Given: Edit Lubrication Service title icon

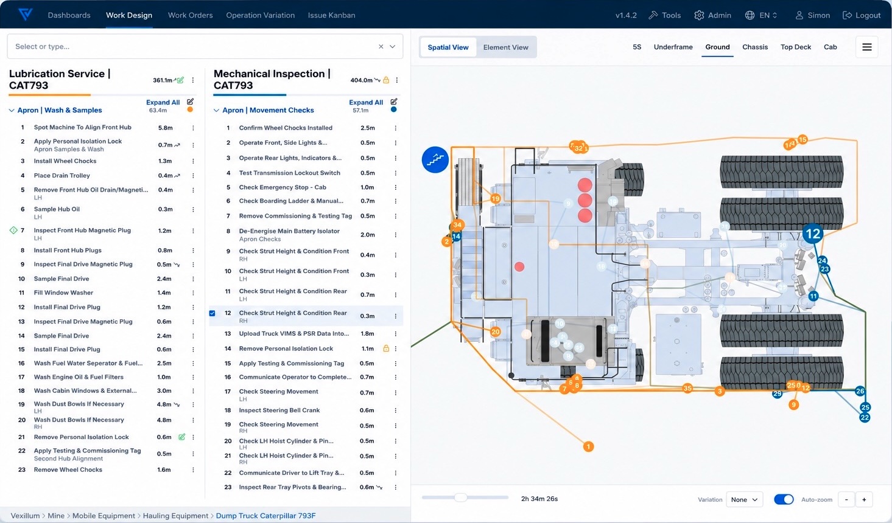Looking at the screenshot, I should click(x=180, y=80).
